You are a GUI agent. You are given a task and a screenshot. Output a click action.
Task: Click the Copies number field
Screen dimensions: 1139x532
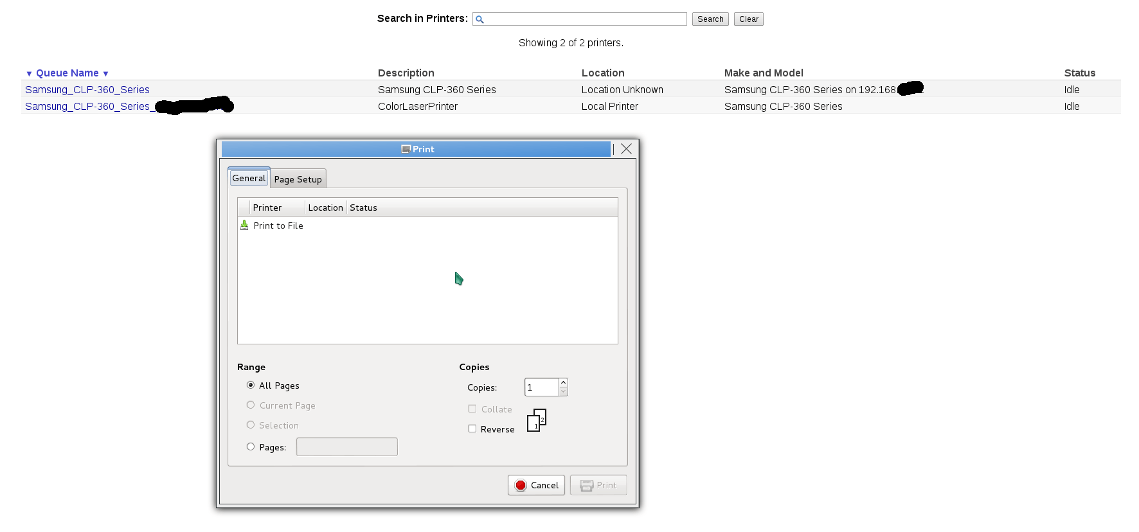(x=542, y=387)
